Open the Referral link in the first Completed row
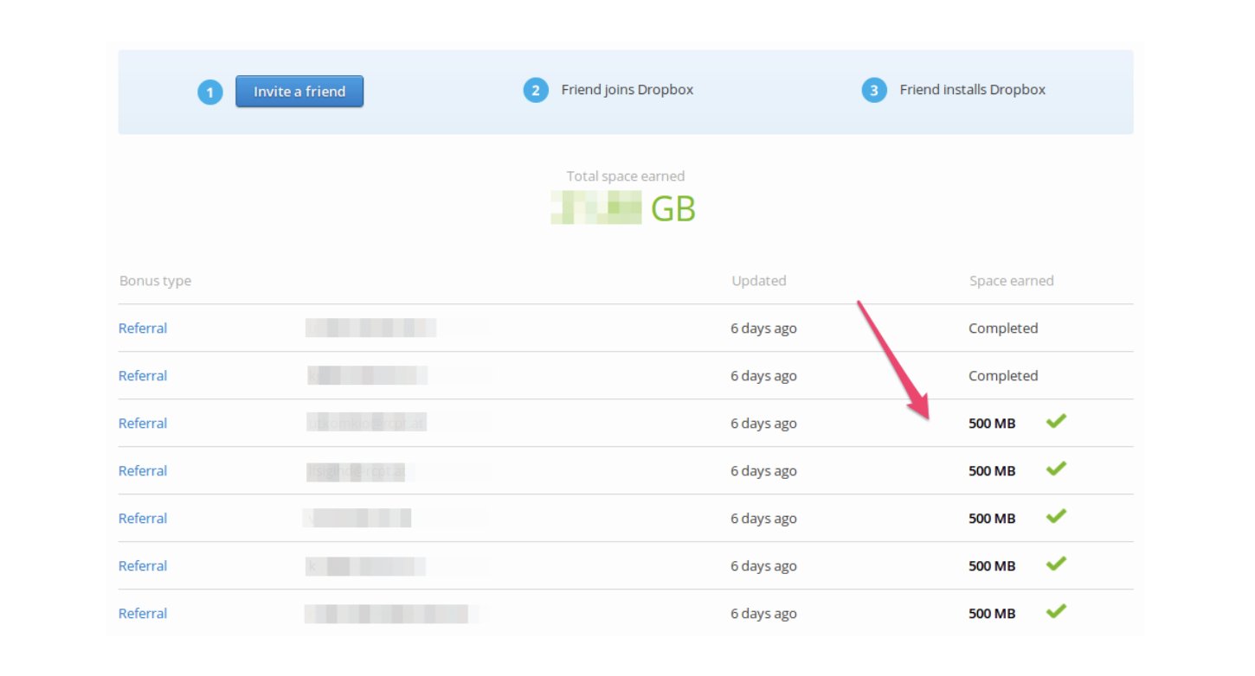The width and height of the screenshot is (1255, 676). tap(143, 328)
